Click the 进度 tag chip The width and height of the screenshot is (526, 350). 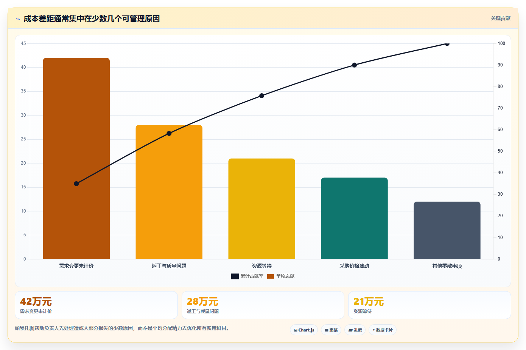[355, 330]
